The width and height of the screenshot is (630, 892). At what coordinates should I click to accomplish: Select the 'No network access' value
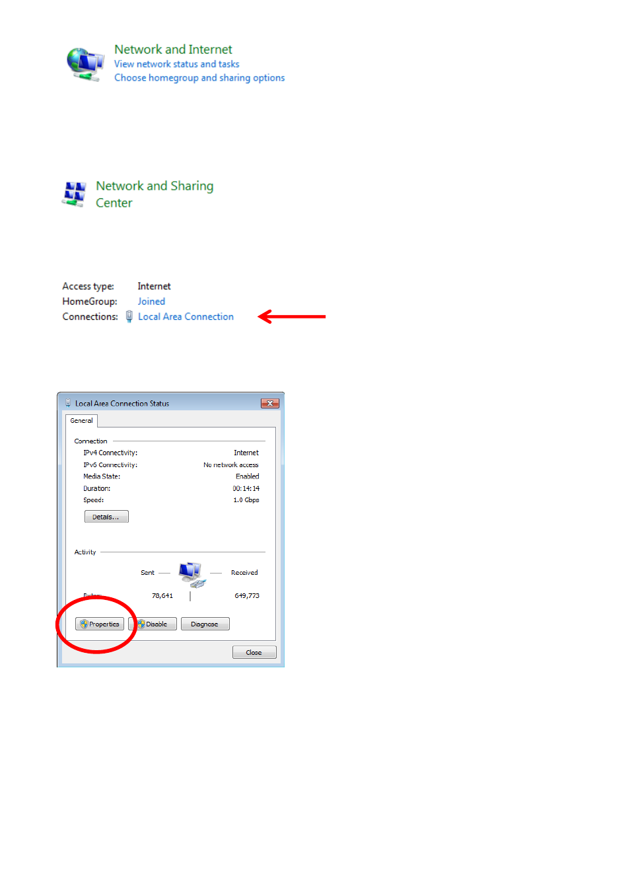tap(231, 465)
